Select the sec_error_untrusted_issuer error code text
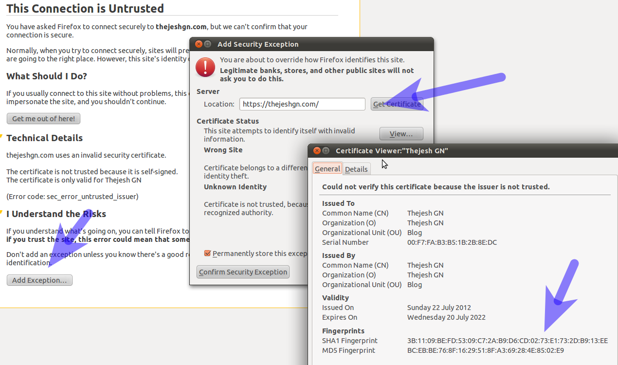This screenshot has height=365, width=618. [73, 197]
